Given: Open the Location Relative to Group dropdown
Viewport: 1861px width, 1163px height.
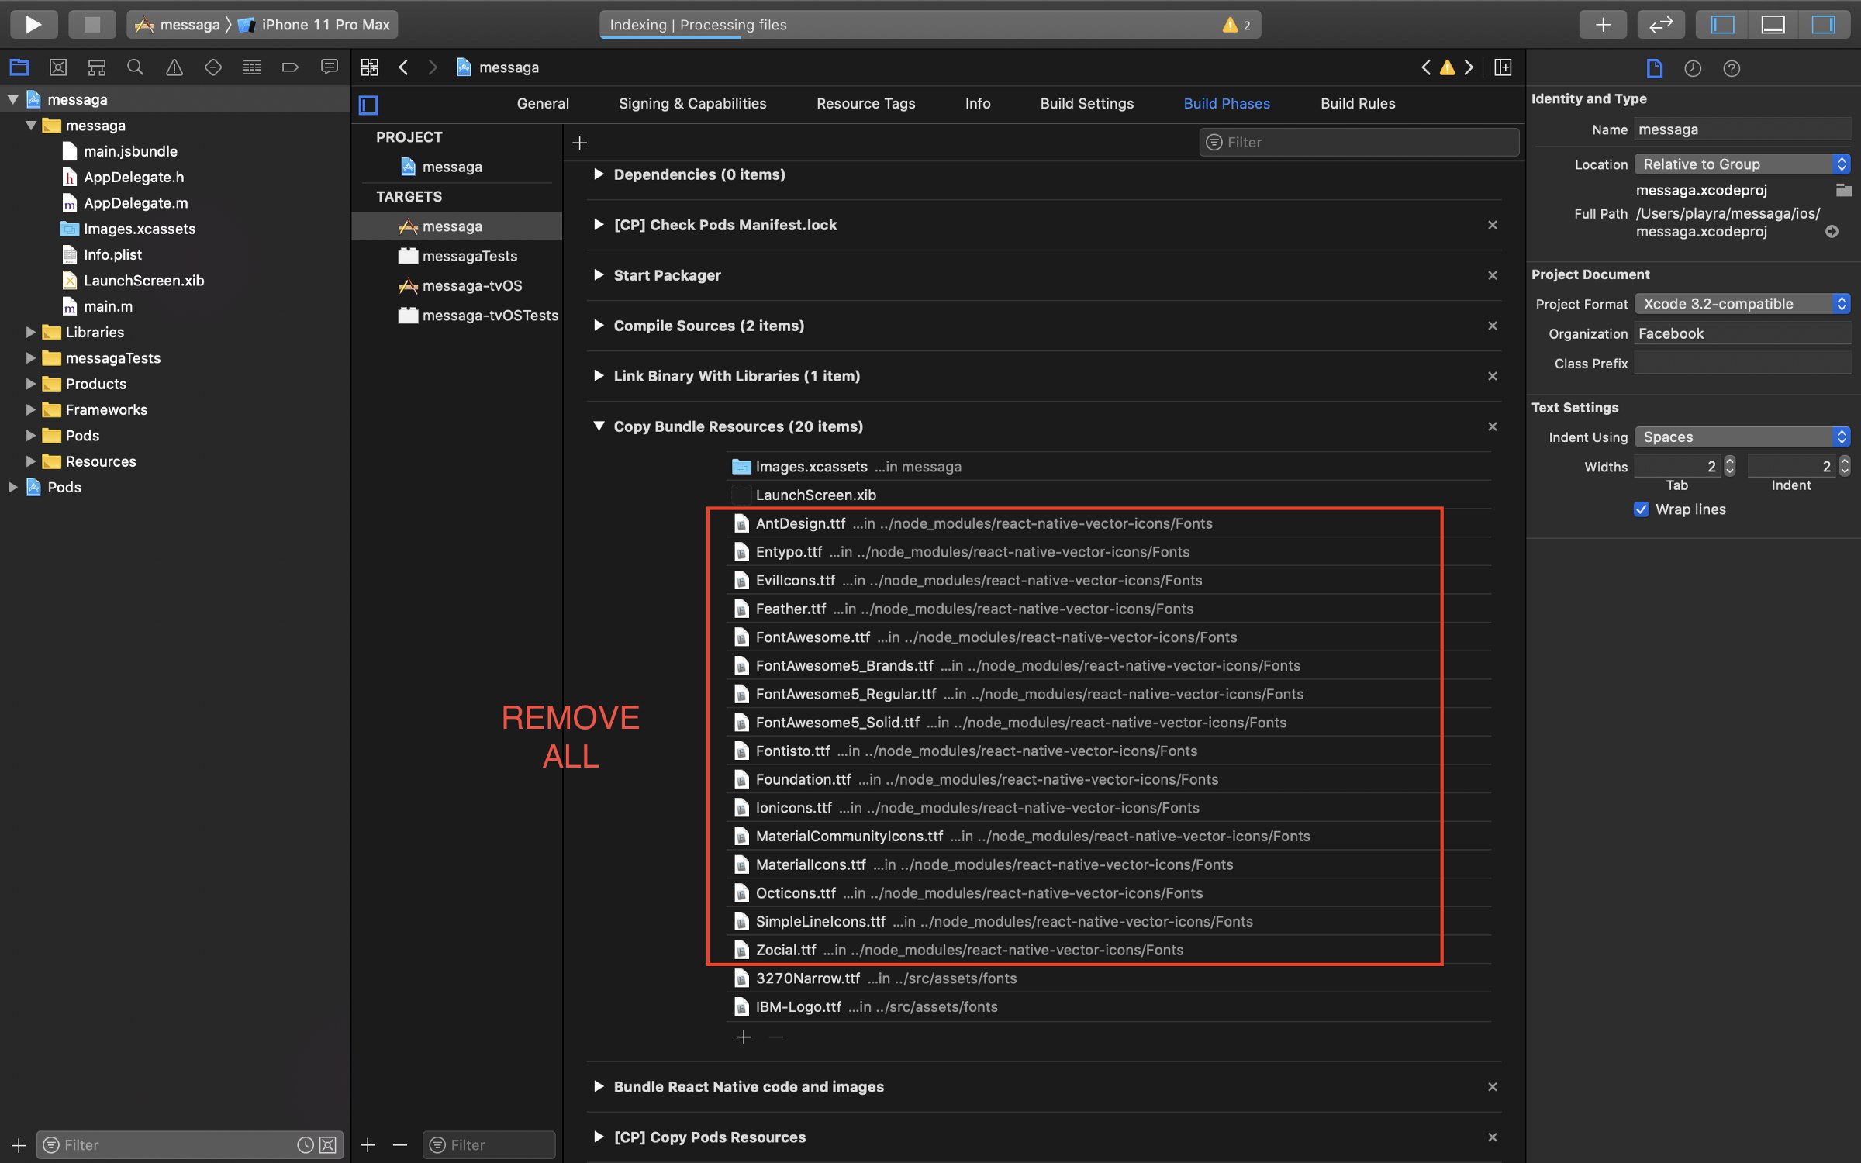Looking at the screenshot, I should click(1742, 164).
